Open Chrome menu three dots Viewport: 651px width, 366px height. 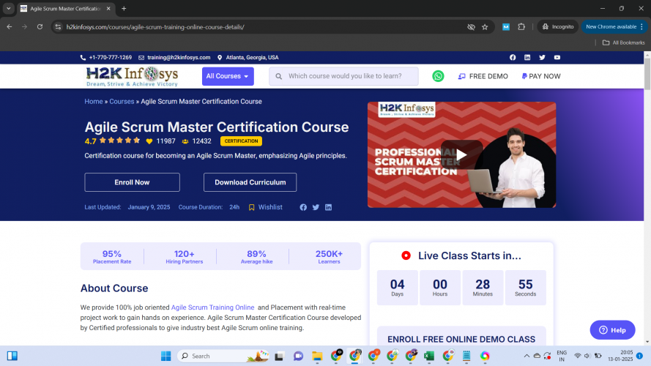click(642, 26)
